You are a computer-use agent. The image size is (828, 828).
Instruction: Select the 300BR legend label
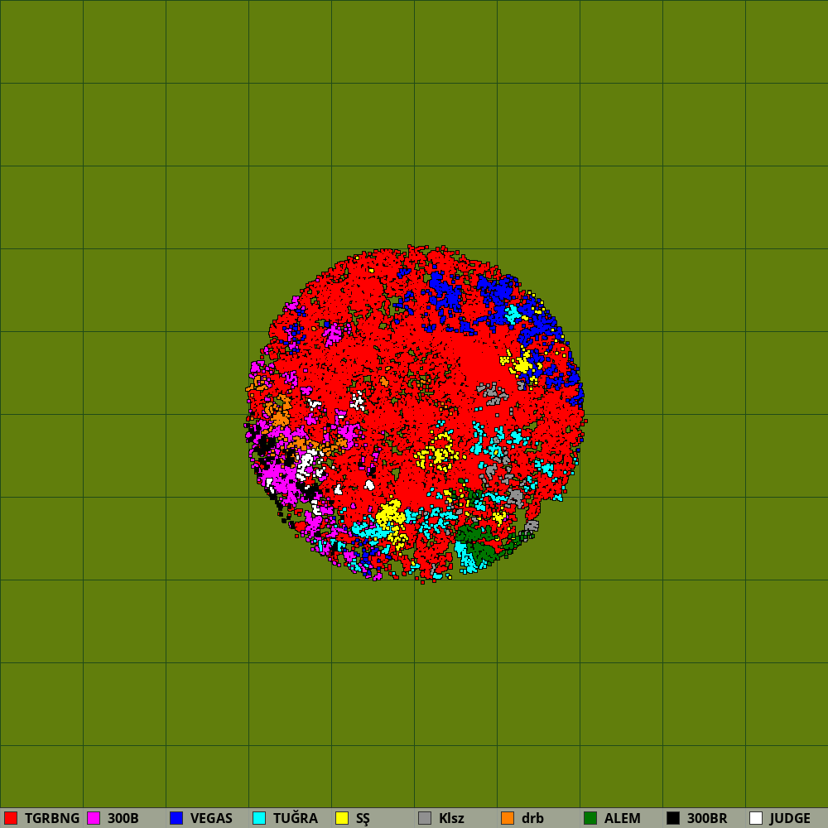pos(707,818)
